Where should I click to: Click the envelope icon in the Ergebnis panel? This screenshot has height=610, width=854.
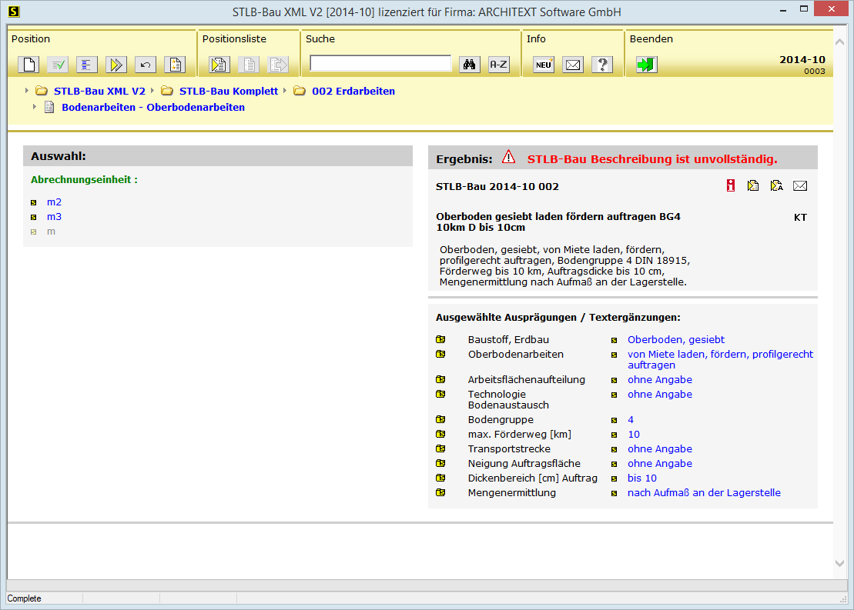tap(800, 186)
